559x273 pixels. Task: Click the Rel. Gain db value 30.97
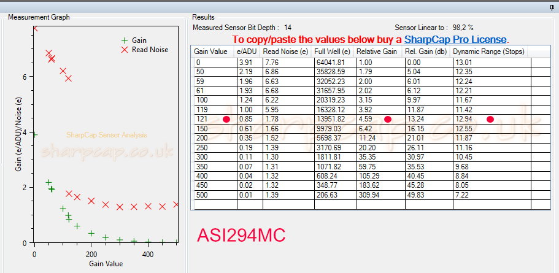coord(429,157)
